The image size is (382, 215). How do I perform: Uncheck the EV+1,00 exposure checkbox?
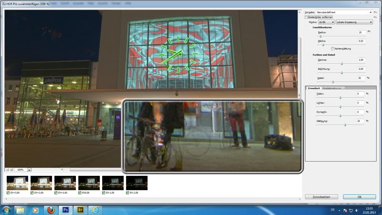[56, 193]
